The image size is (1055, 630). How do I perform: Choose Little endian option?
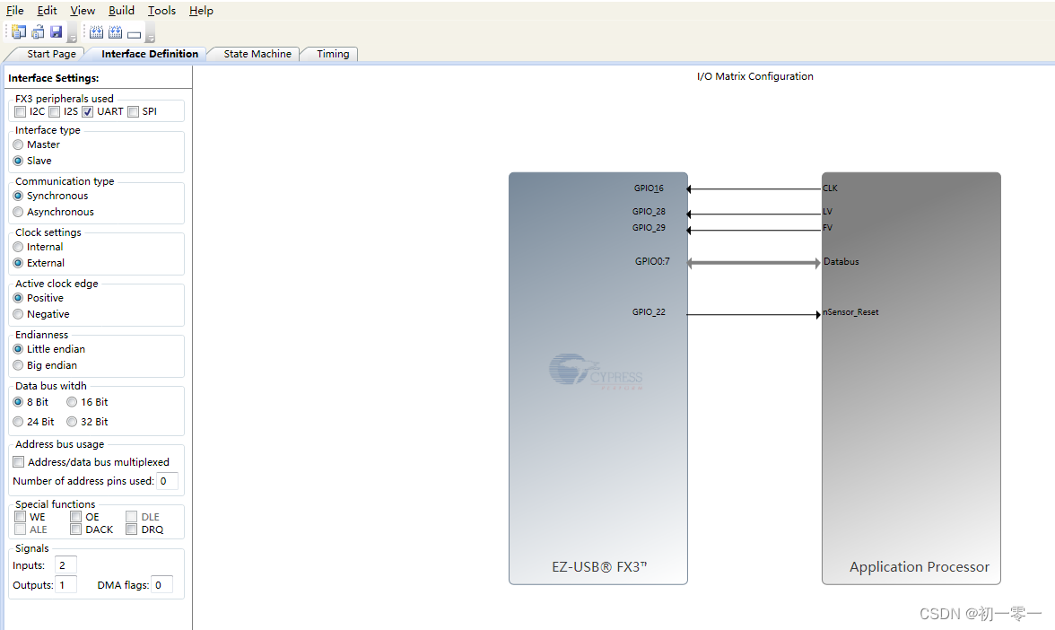click(18, 349)
